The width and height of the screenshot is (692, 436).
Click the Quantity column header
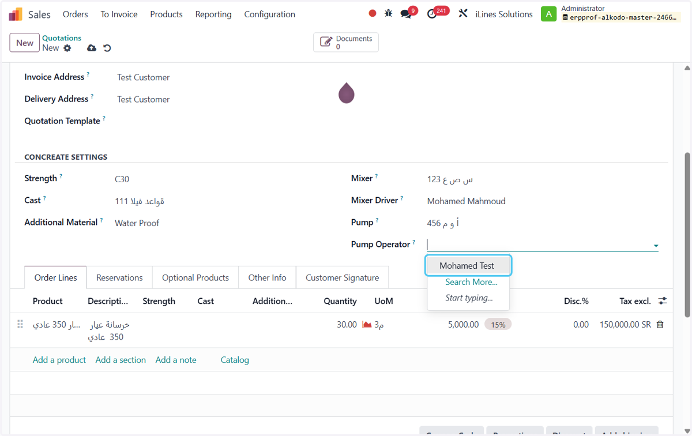coord(340,301)
